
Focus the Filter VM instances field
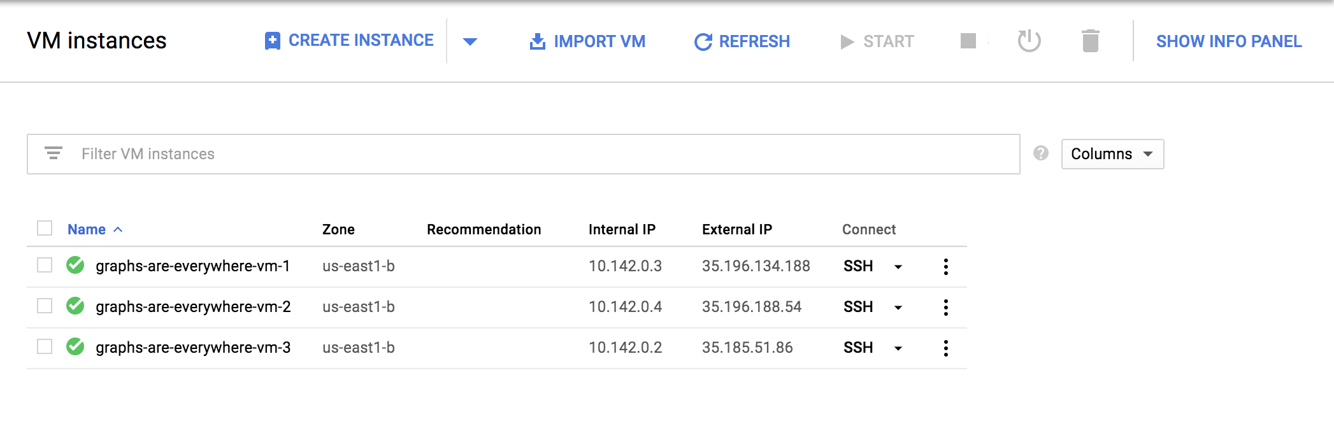524,154
